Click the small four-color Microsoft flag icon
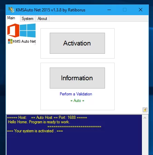Screen dimensions: 153x155 [10, 41]
